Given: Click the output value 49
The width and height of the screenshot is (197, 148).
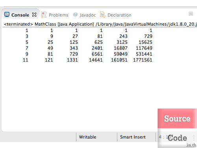Looking at the screenshot, I should pyautogui.click(x=50, y=48).
